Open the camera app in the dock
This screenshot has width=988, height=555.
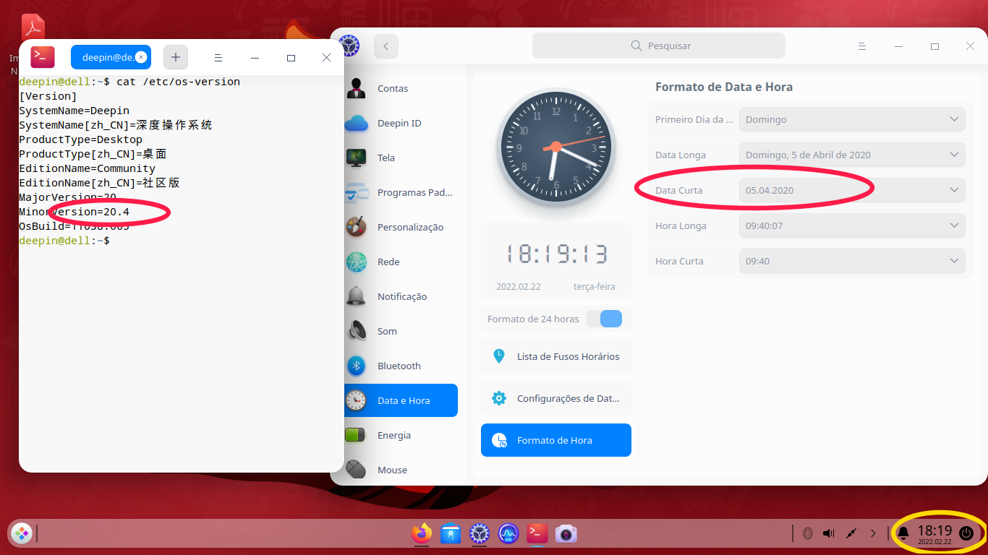(x=566, y=534)
